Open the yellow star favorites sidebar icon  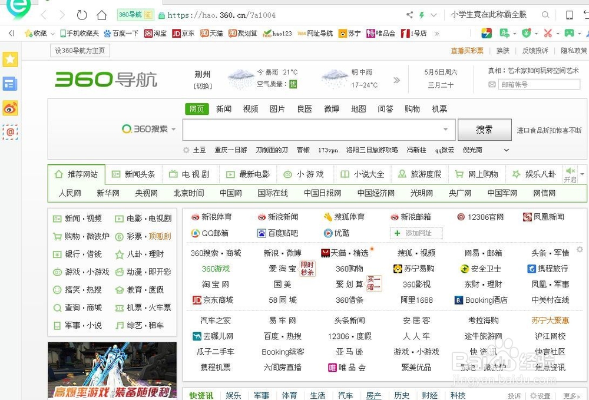click(x=10, y=59)
